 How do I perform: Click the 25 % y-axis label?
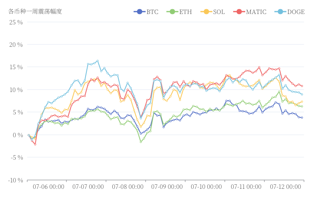tap(16, 22)
